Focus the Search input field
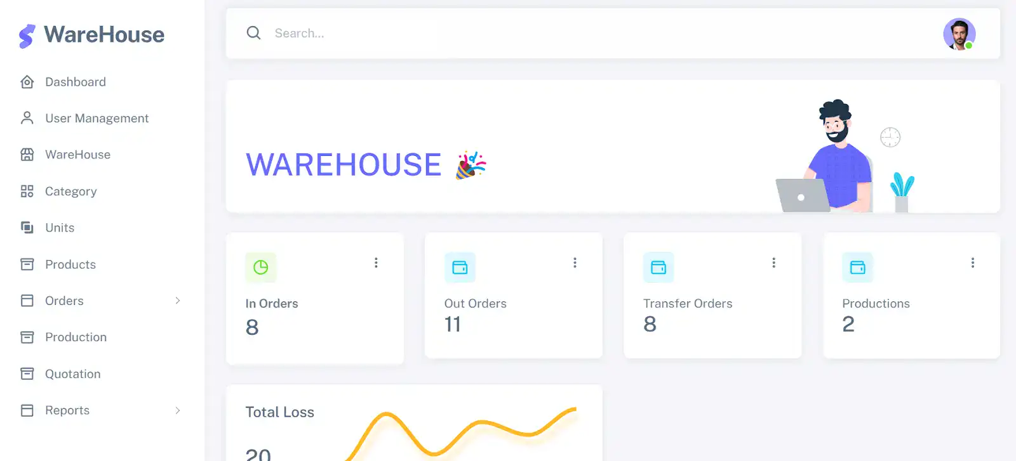Image resolution: width=1016 pixels, height=461 pixels. tap(597, 33)
